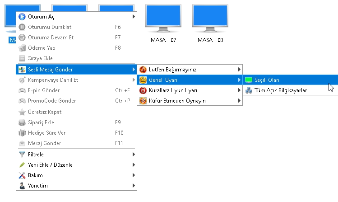Open the Filtrele menu item

click(x=36, y=154)
